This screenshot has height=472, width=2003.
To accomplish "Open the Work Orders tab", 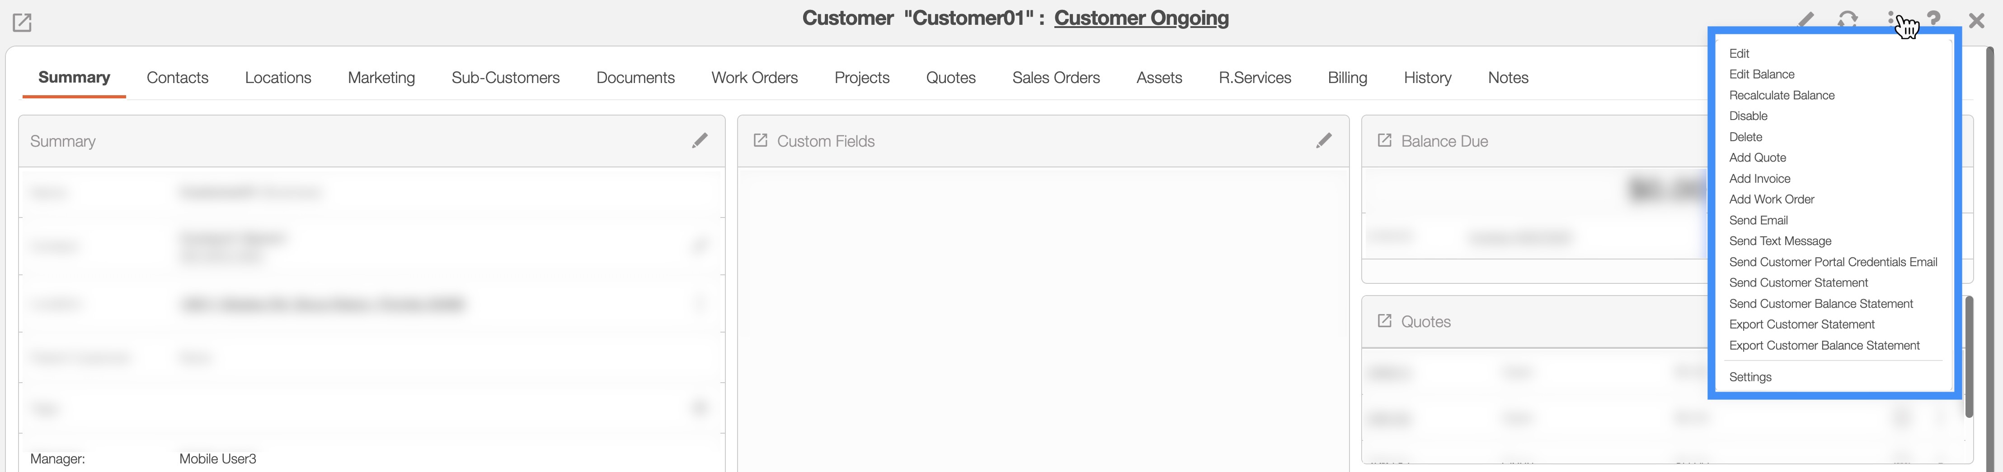I will pyautogui.click(x=754, y=78).
